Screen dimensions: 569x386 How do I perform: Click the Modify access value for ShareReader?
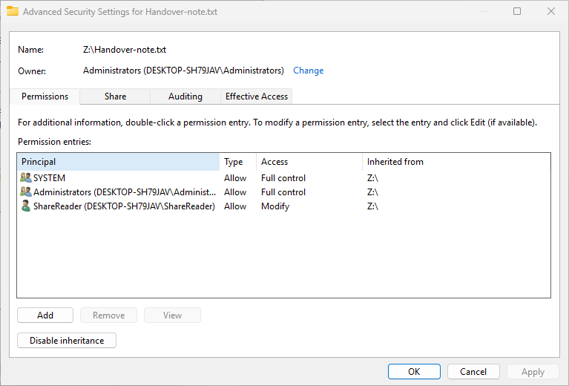pyautogui.click(x=275, y=206)
